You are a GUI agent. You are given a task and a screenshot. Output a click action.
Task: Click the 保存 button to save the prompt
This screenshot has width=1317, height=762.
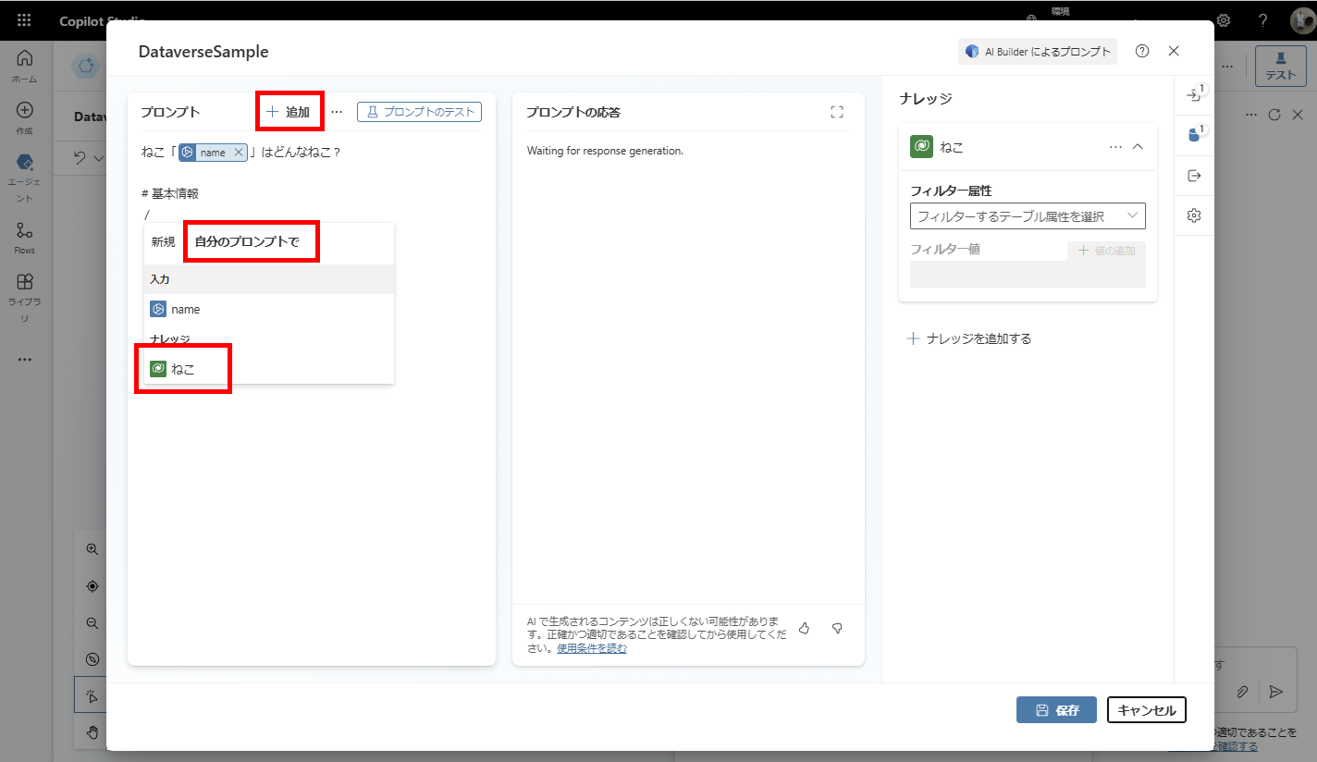point(1056,710)
